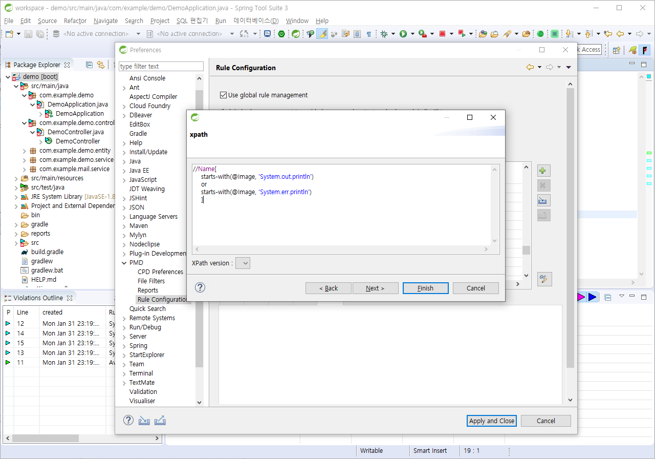Image resolution: width=655 pixels, height=459 pixels.
Task: Click Cancel in the xpath dialog
Action: pyautogui.click(x=476, y=288)
